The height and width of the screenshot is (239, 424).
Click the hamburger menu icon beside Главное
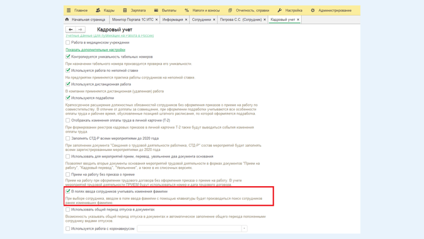coord(69,10)
